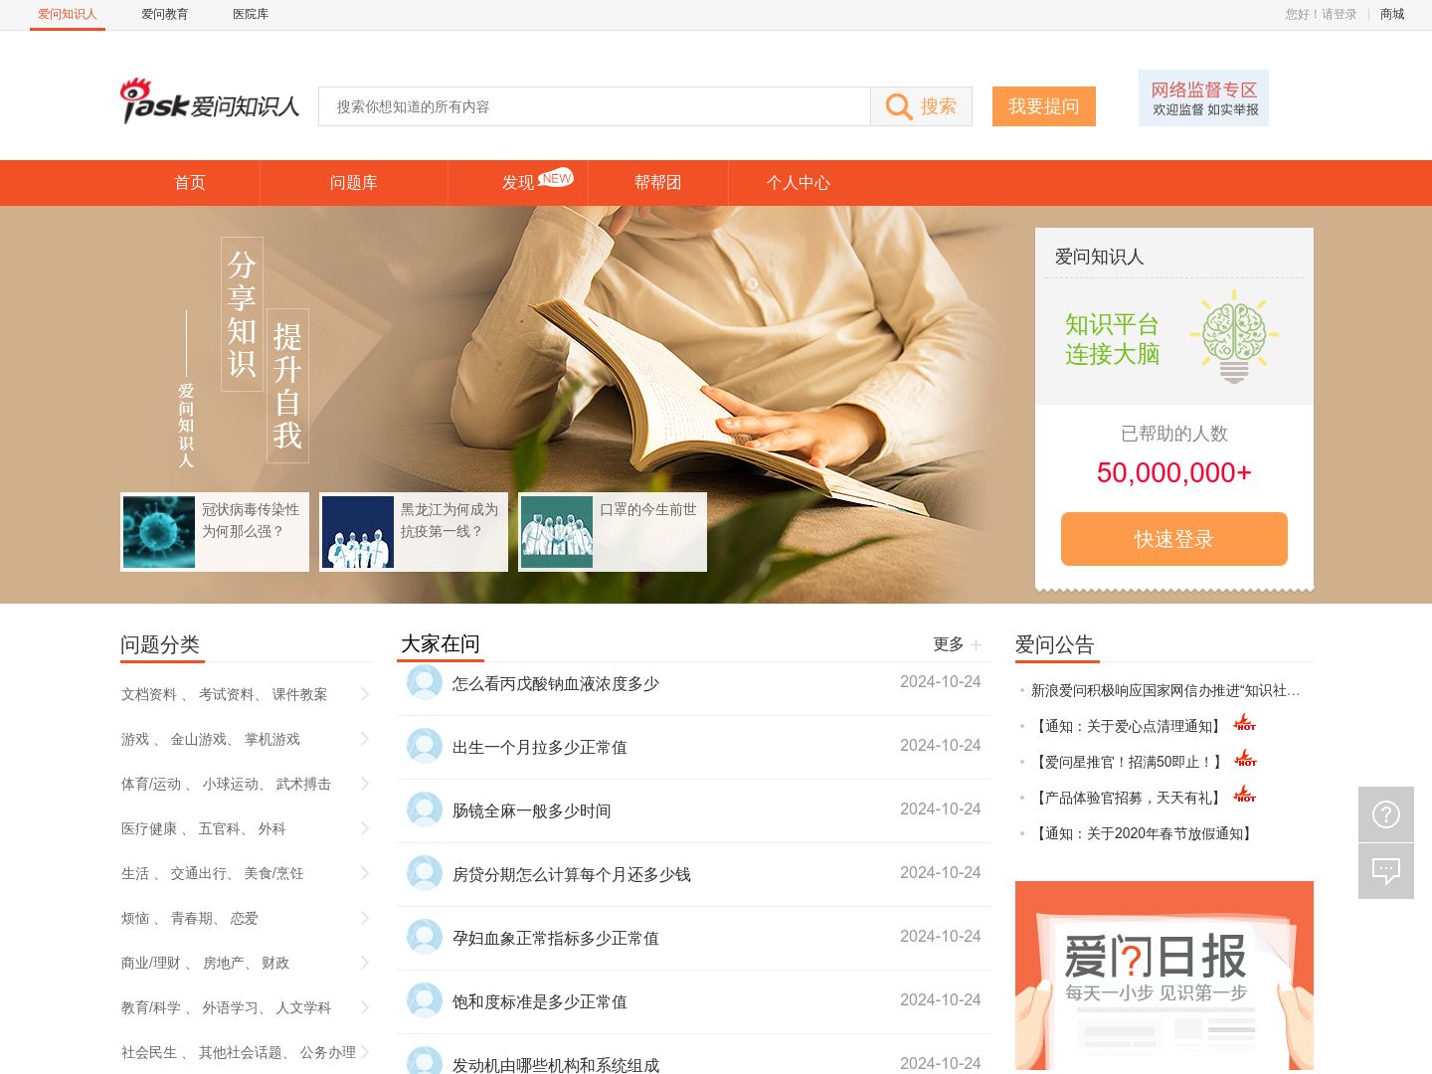Open 五官科 category link

pos(220,828)
